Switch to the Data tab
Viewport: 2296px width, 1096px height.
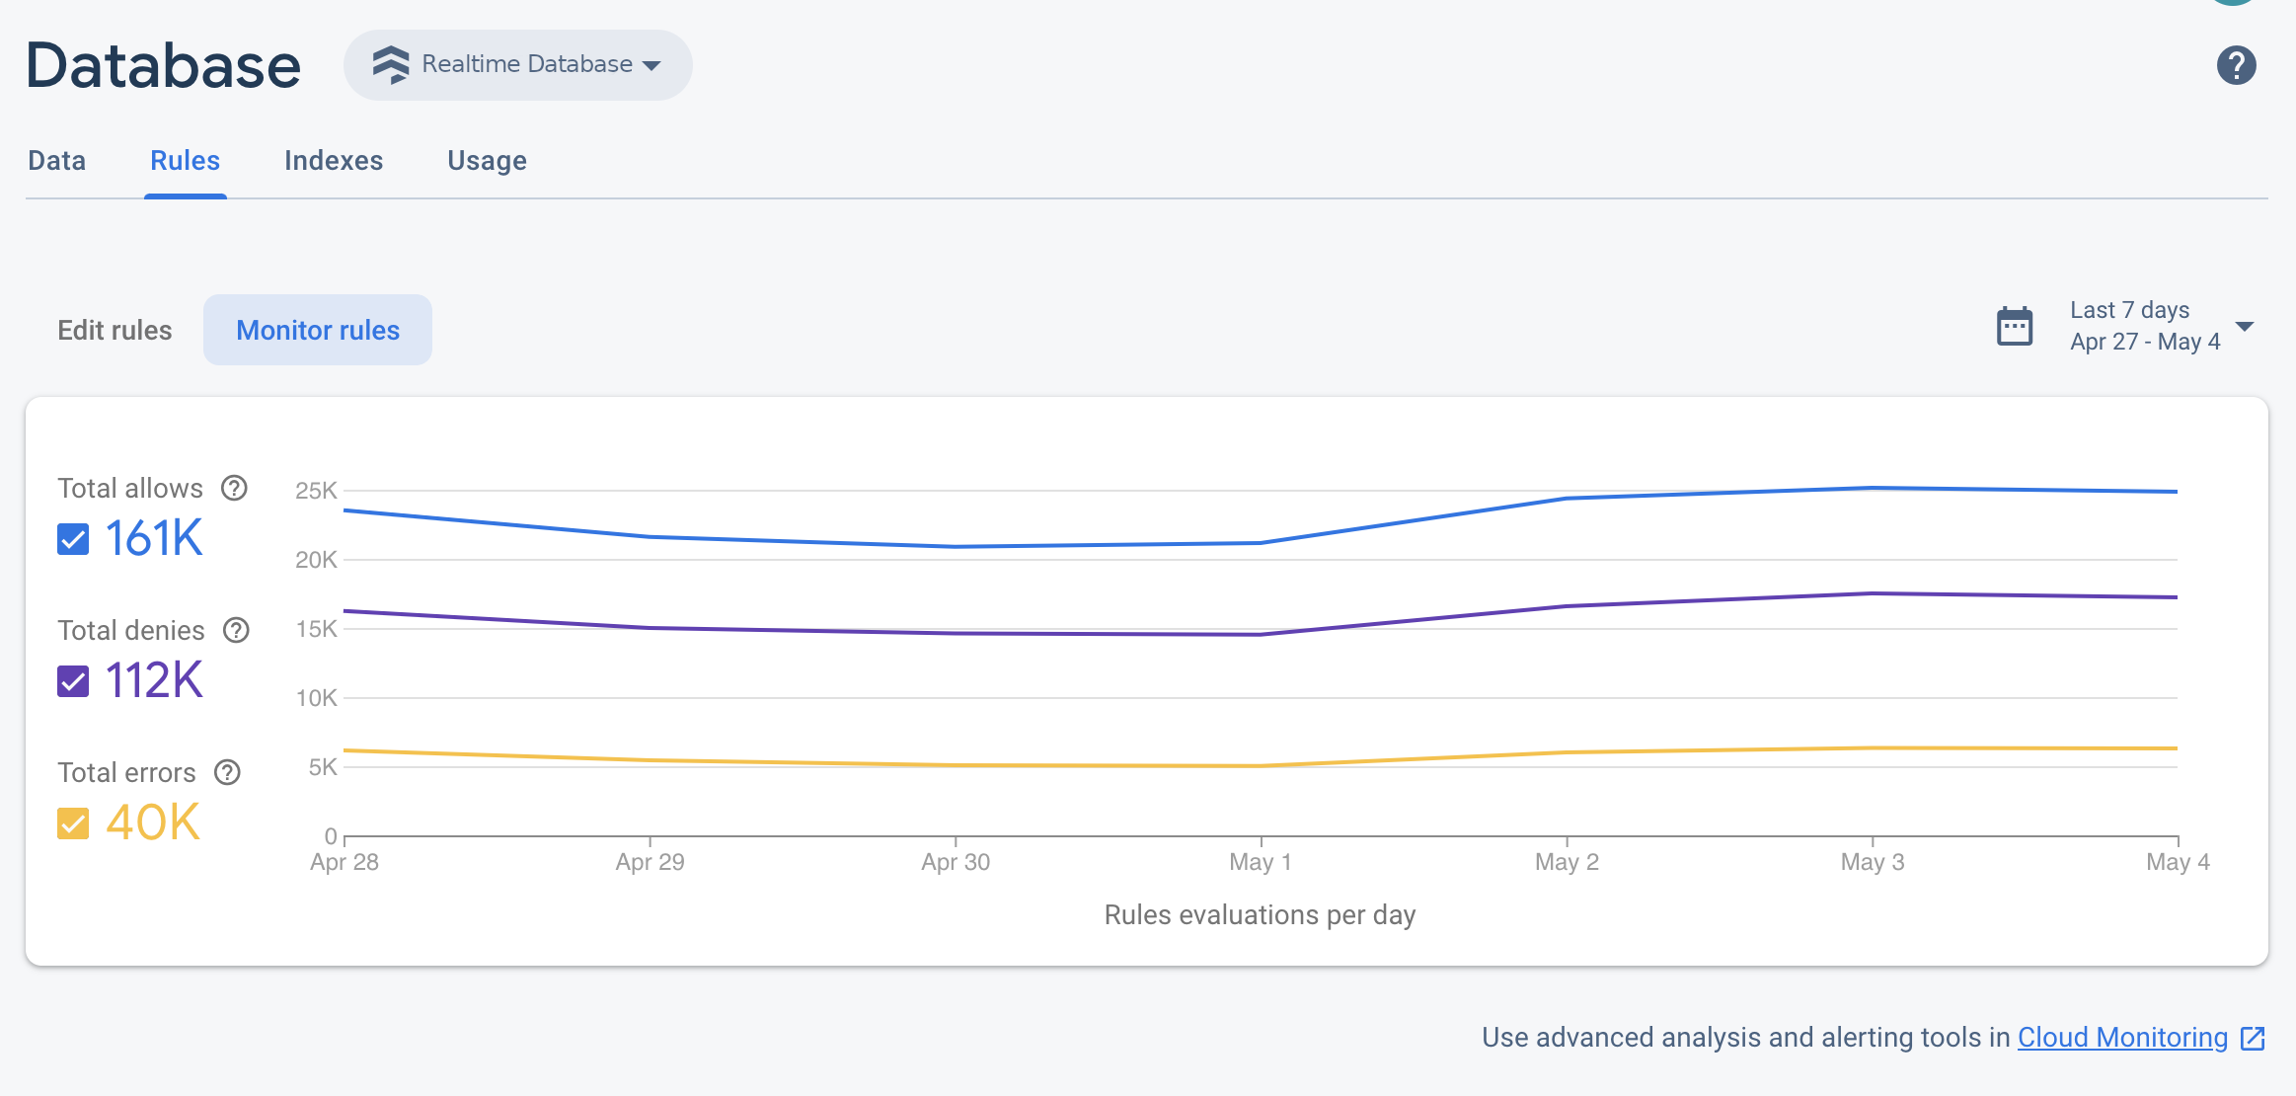[57, 160]
